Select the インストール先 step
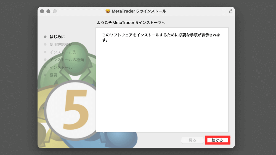 coord(63,52)
